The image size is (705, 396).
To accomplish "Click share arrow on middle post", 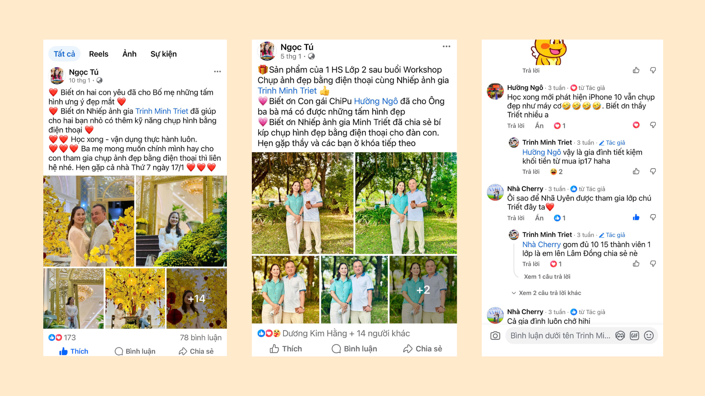I will coord(423,349).
